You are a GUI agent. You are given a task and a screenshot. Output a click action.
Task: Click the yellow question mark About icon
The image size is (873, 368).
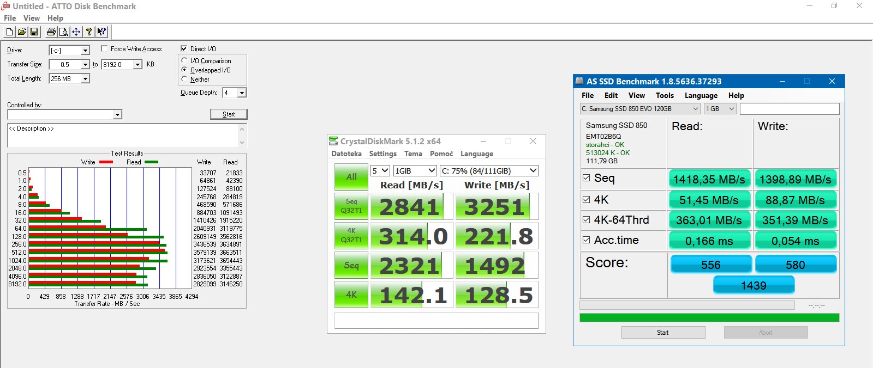(89, 32)
